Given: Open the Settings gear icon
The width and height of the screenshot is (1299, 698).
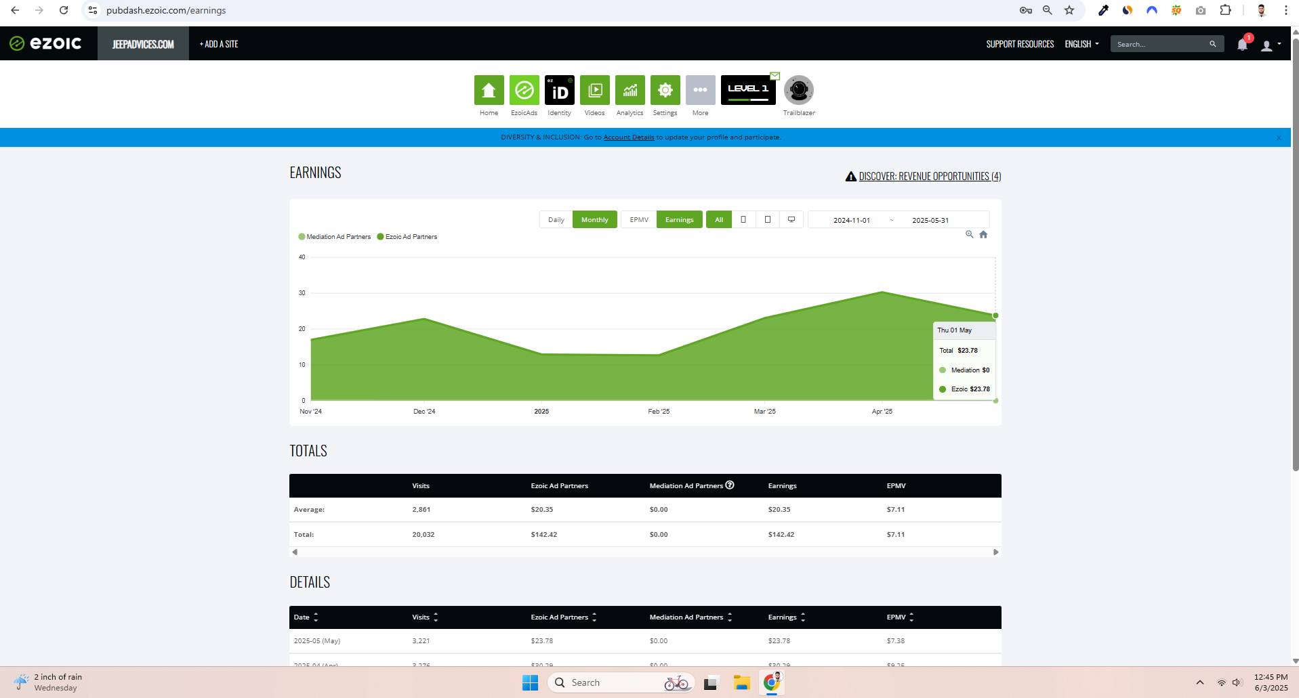Looking at the screenshot, I should coord(665,90).
